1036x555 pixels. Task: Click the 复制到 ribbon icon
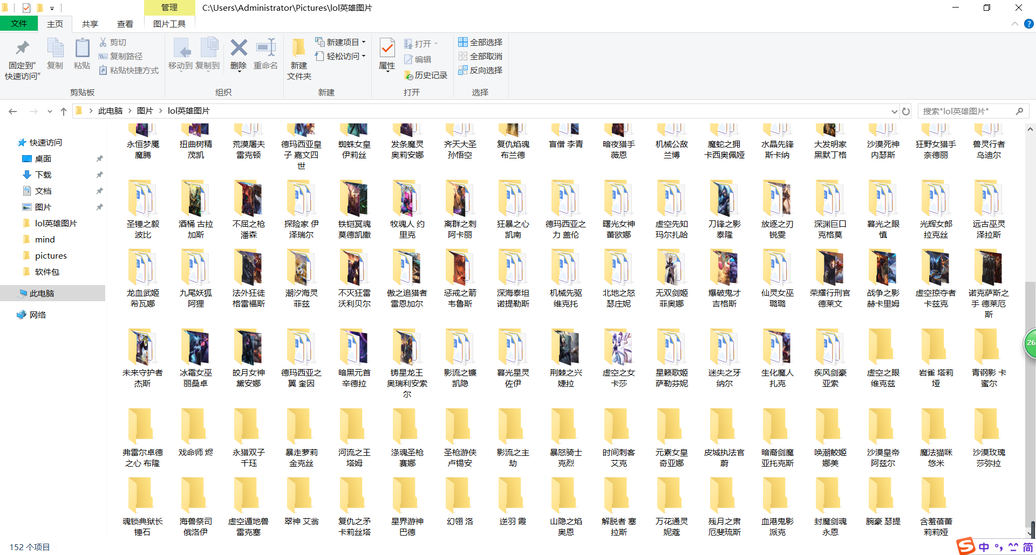click(x=208, y=47)
